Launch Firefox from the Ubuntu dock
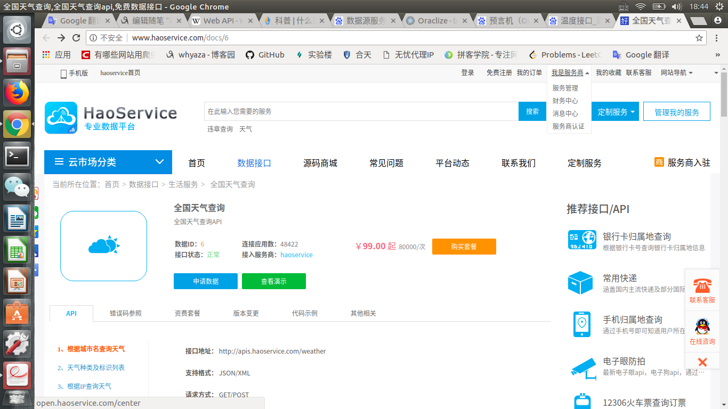The image size is (728, 409). click(17, 94)
